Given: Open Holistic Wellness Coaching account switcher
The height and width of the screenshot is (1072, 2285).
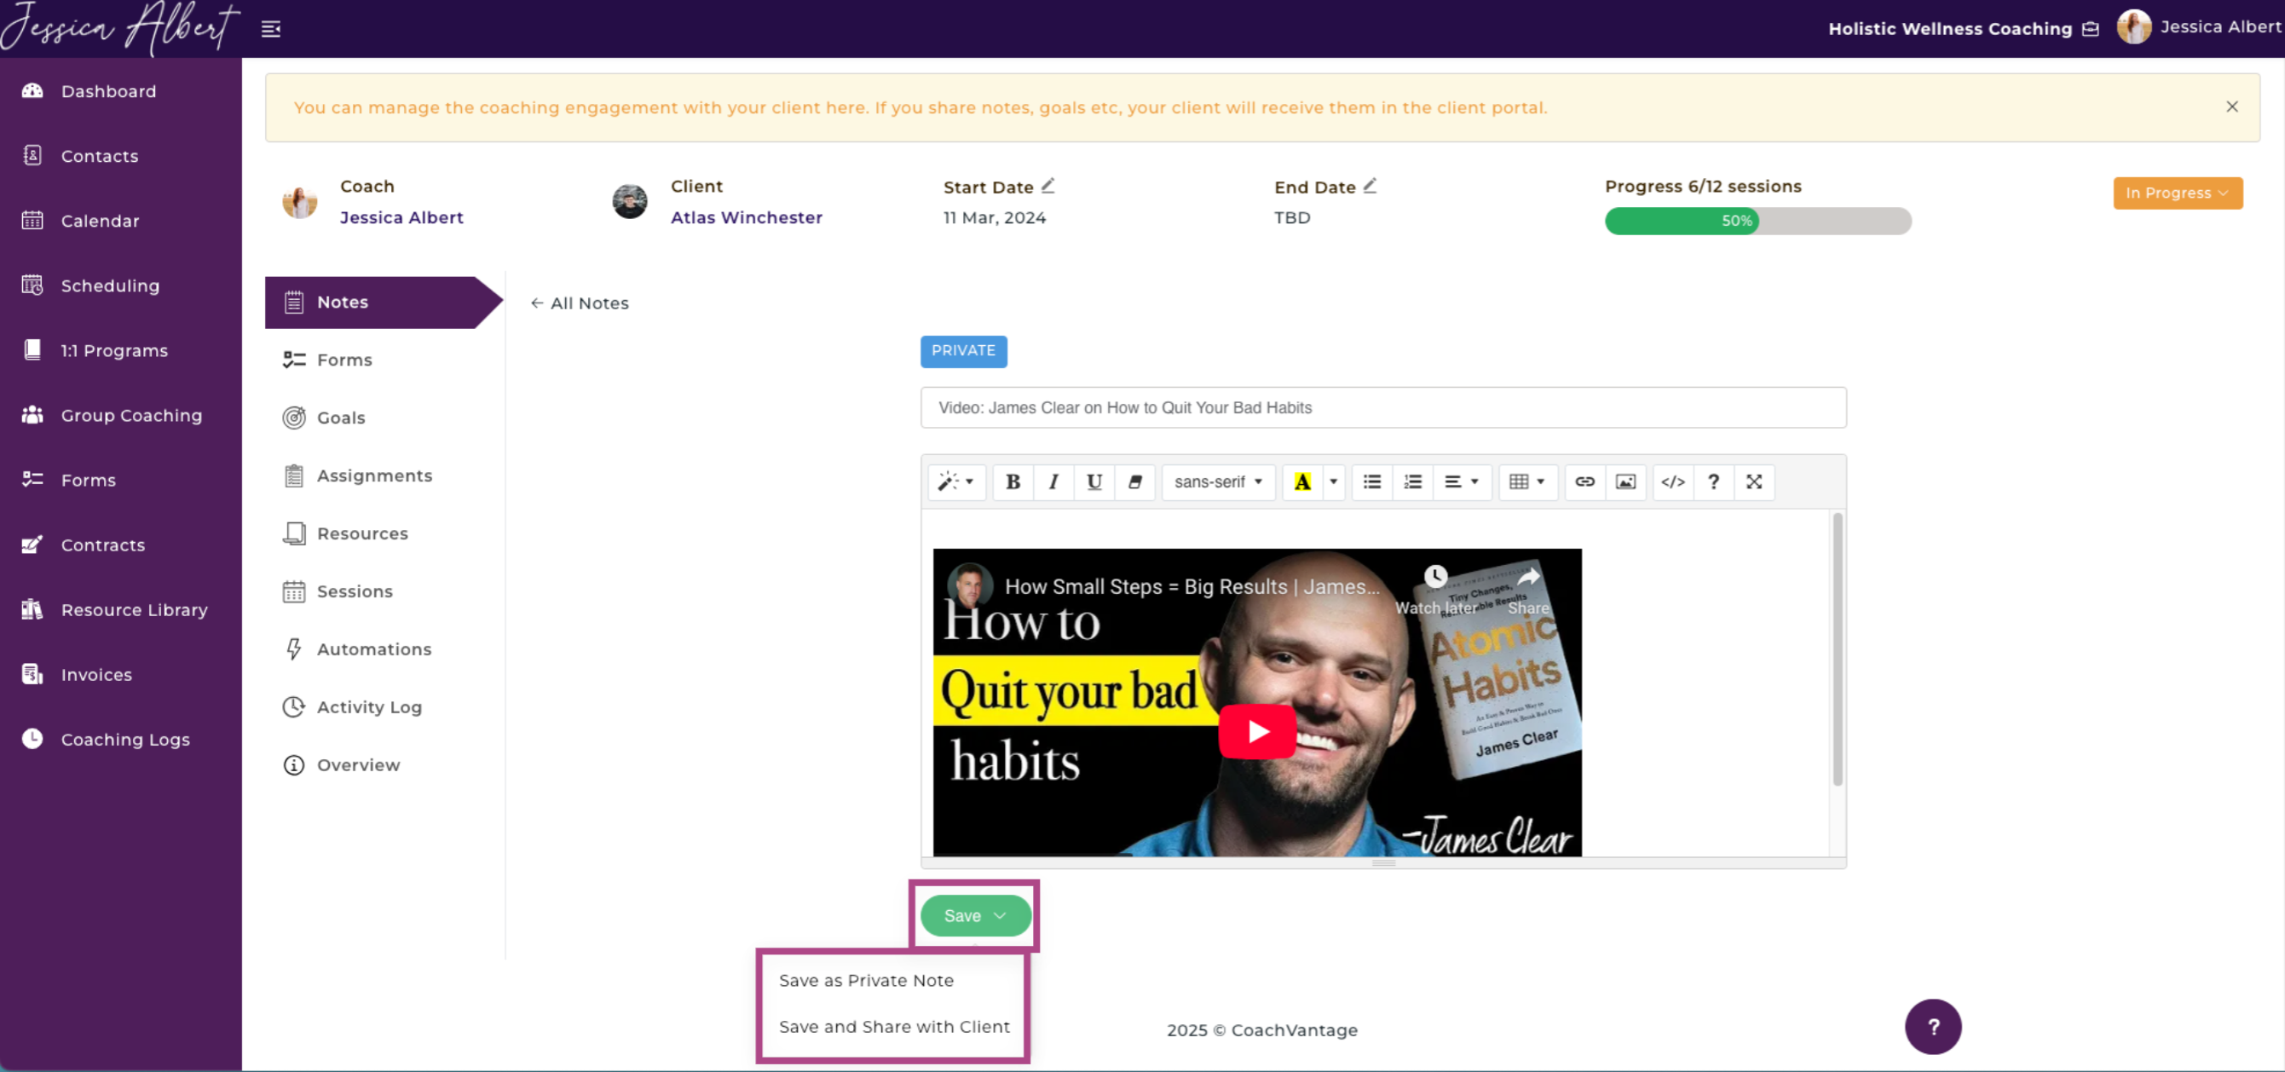Looking at the screenshot, I should click(x=1963, y=28).
